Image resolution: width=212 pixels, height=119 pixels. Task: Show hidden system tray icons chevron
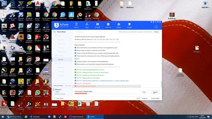click(x=188, y=117)
